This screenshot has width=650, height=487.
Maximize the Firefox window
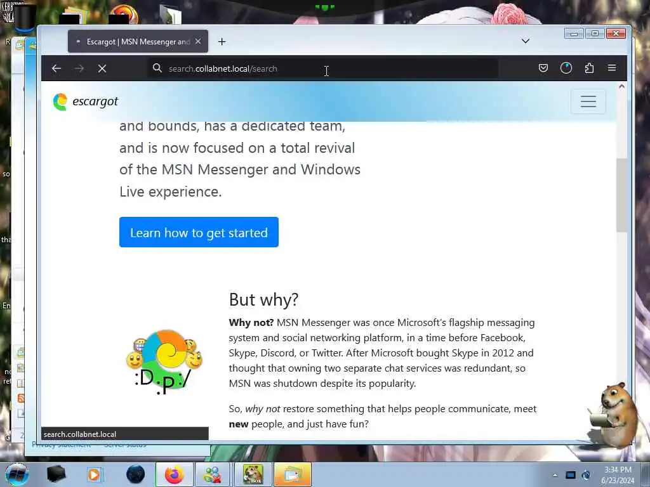(595, 33)
